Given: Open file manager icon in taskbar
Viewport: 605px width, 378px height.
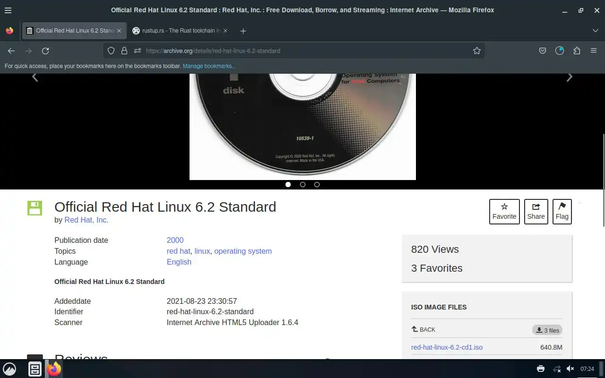Looking at the screenshot, I should point(35,369).
